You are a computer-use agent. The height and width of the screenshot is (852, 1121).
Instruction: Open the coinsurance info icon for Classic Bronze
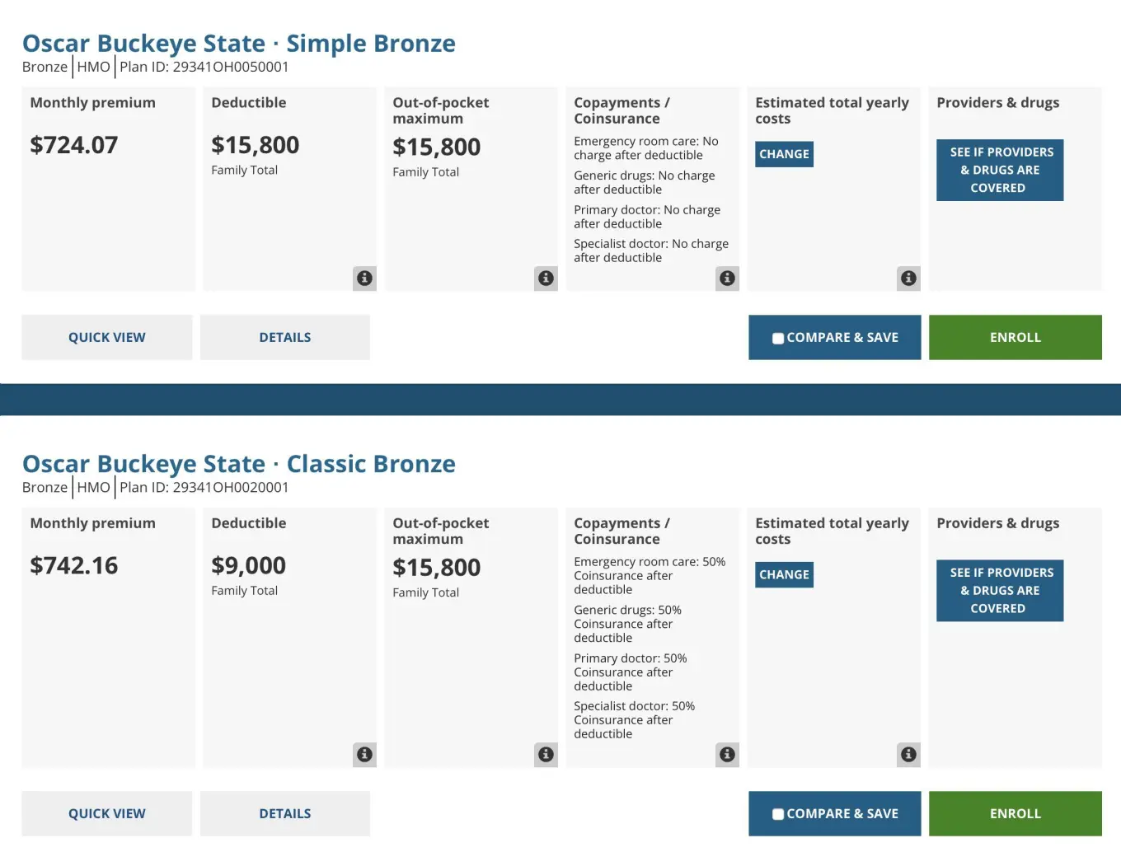click(727, 754)
